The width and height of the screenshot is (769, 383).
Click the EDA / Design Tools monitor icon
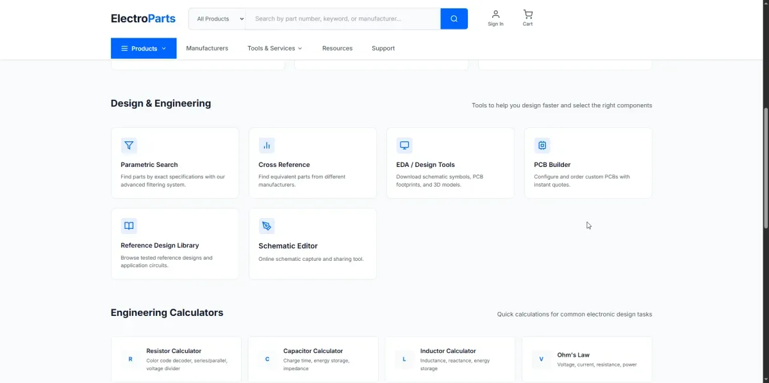(404, 145)
